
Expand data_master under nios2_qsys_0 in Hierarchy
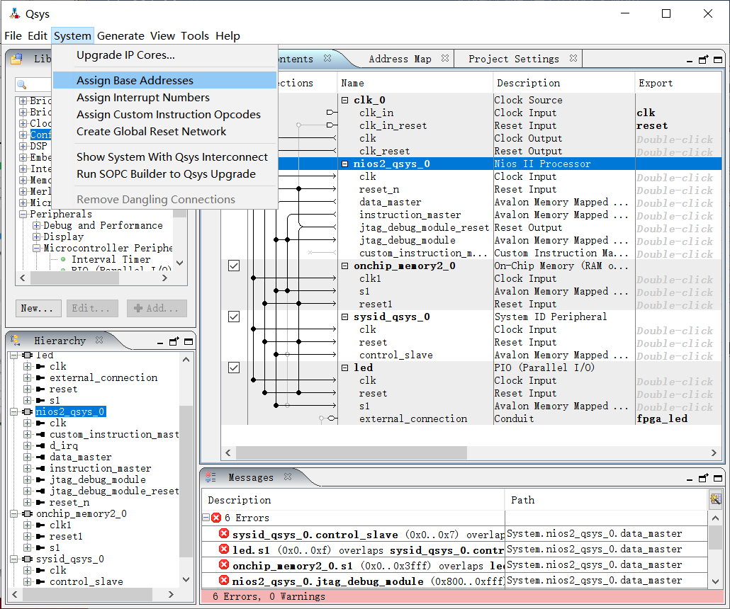[27, 457]
